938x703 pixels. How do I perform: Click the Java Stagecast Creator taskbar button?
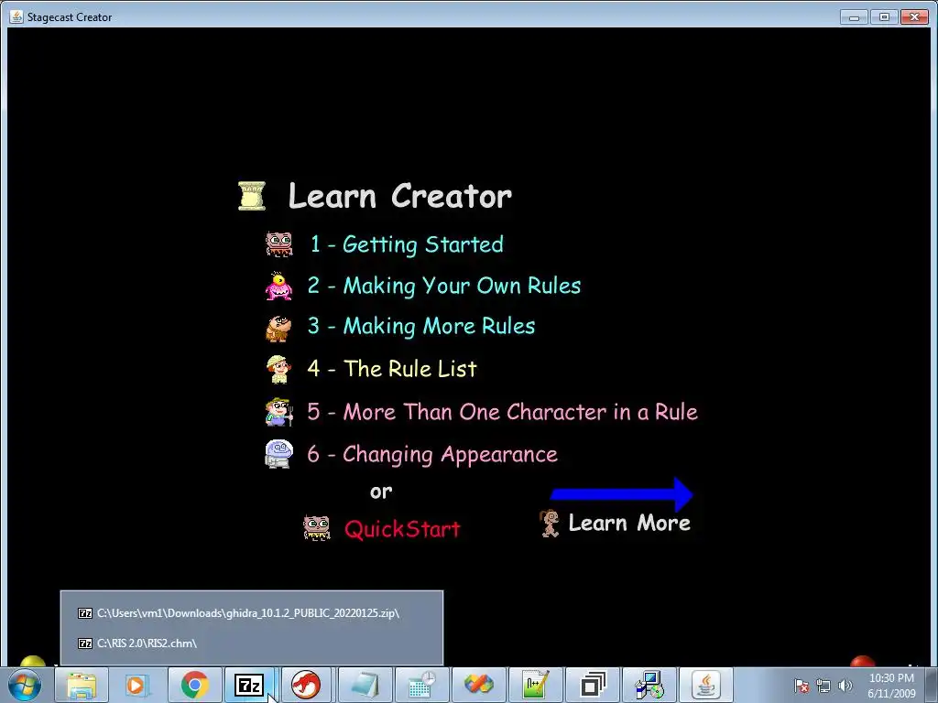pyautogui.click(x=706, y=686)
